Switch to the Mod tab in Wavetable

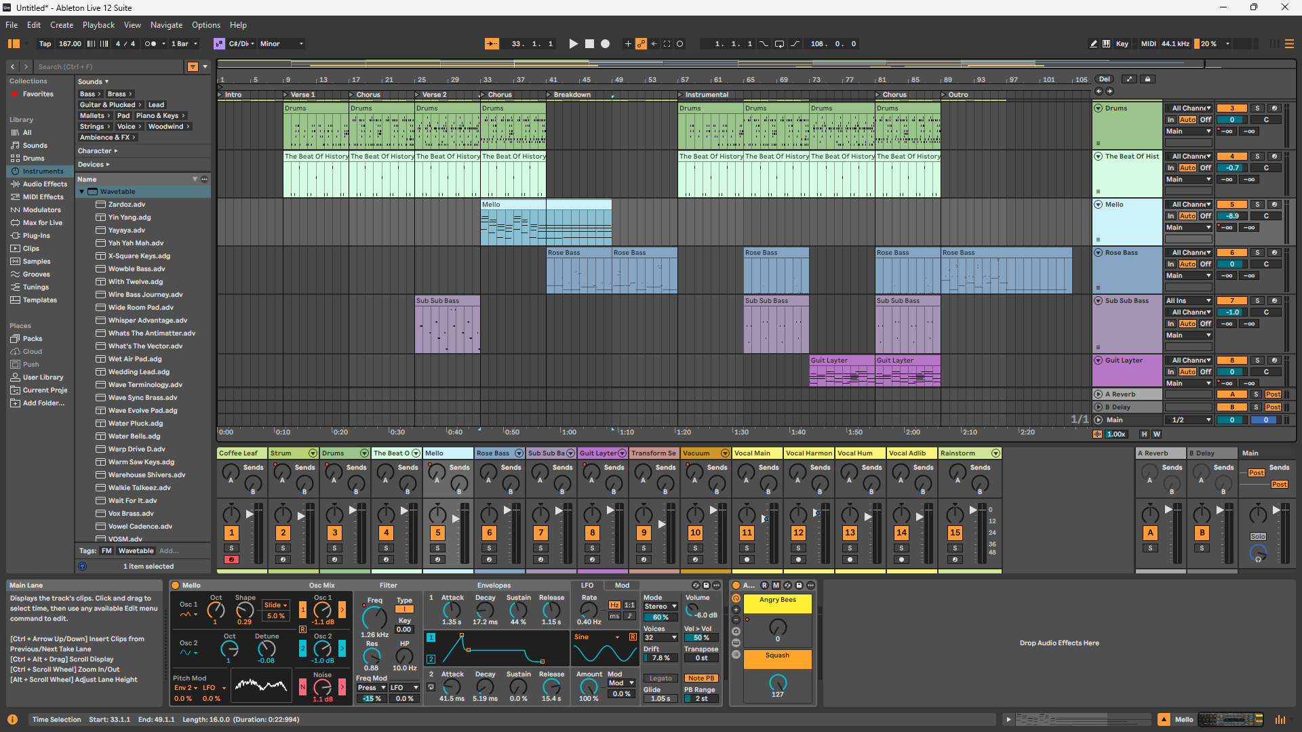point(622,586)
